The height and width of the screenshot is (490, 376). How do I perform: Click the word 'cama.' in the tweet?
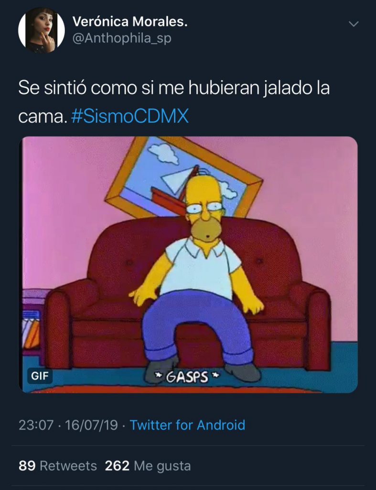point(43,117)
